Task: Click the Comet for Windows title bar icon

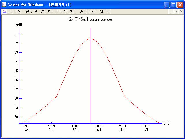Action: pyautogui.click(x=4, y=5)
